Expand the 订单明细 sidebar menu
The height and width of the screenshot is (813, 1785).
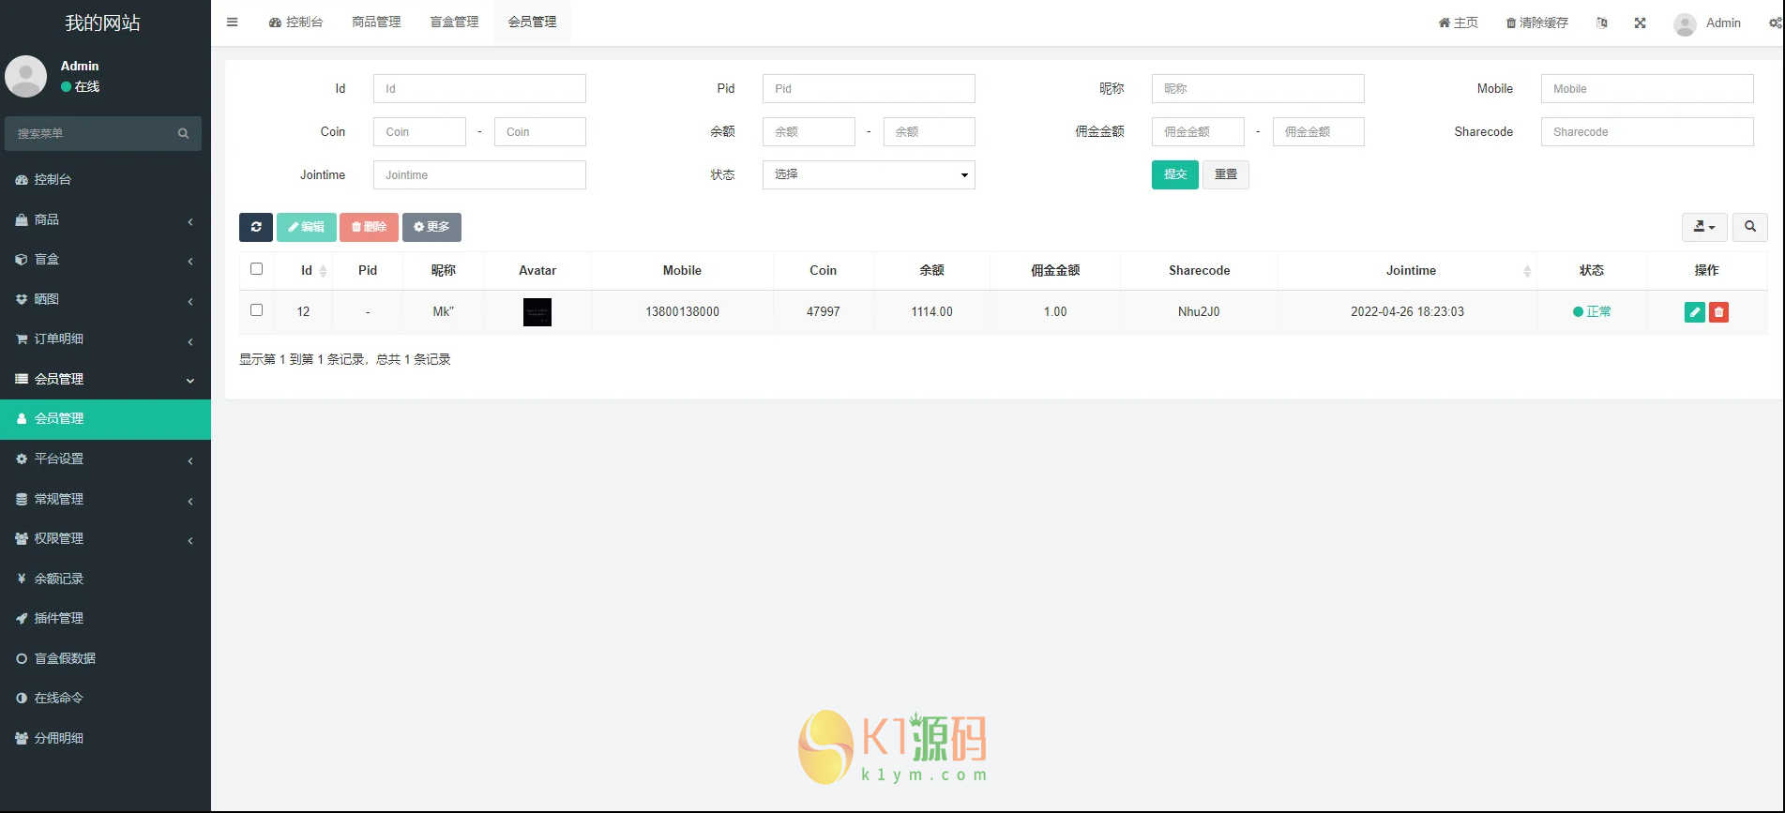click(x=105, y=339)
